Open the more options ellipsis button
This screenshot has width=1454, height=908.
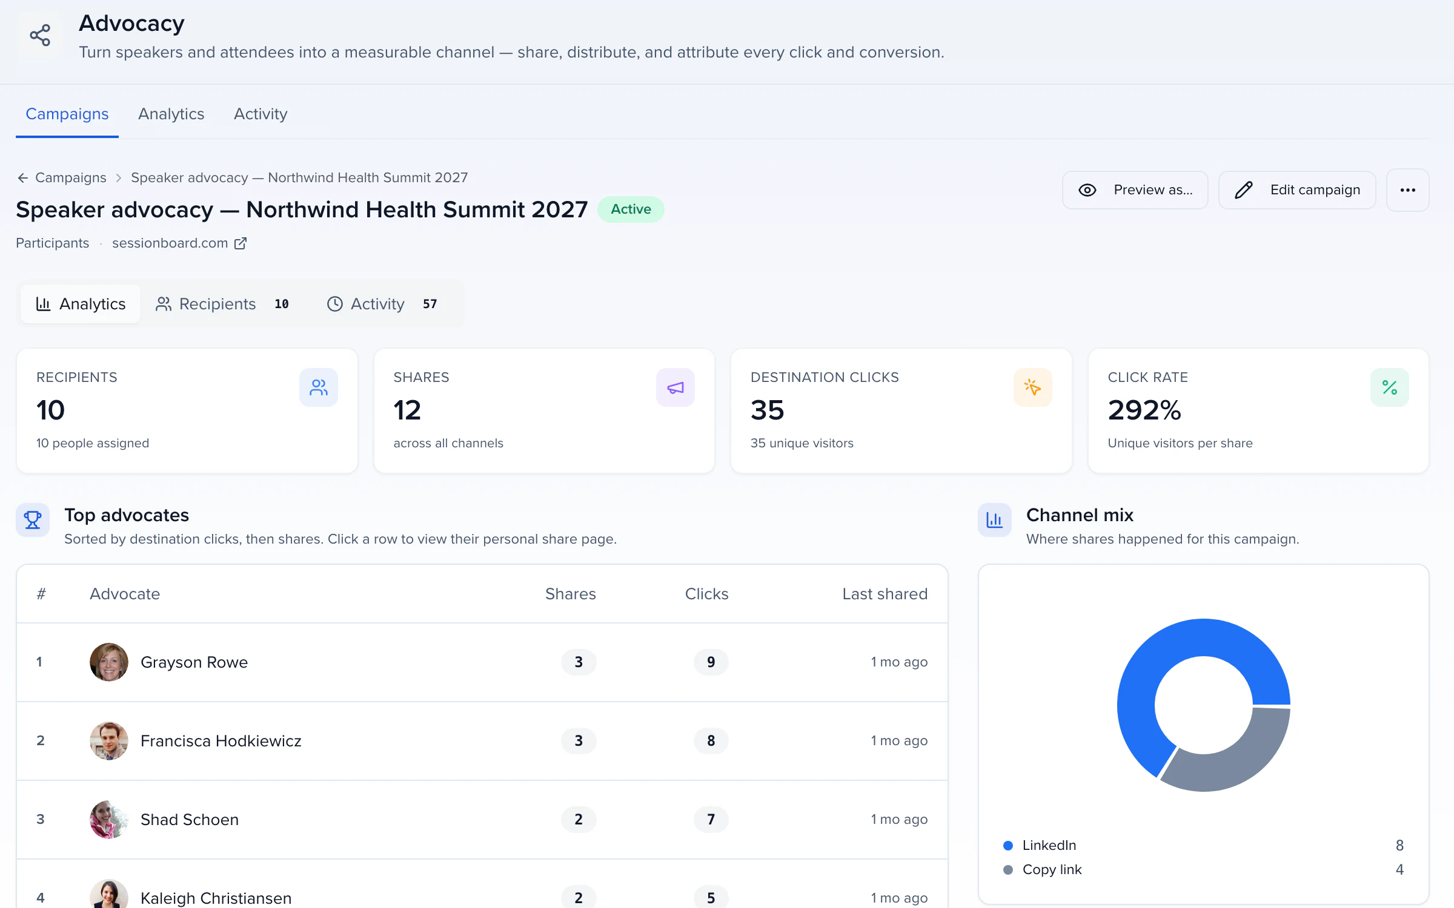click(1408, 190)
